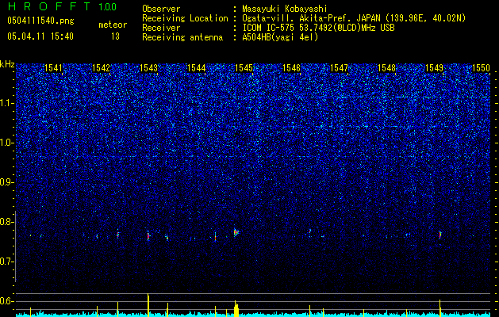Select observer name Masayuki Kobayashi
The height and width of the screenshot is (317, 499).
coord(284,9)
